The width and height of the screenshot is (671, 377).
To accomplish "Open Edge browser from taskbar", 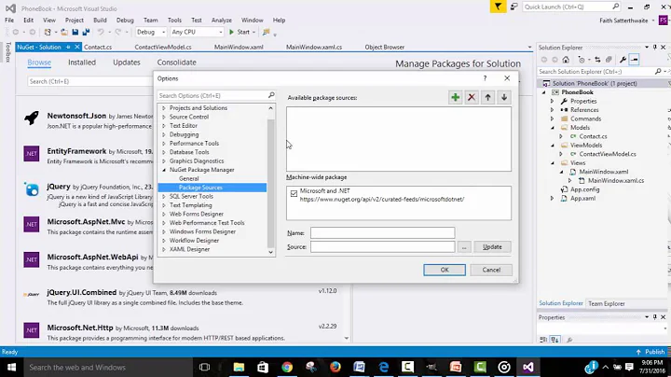I will (383, 367).
